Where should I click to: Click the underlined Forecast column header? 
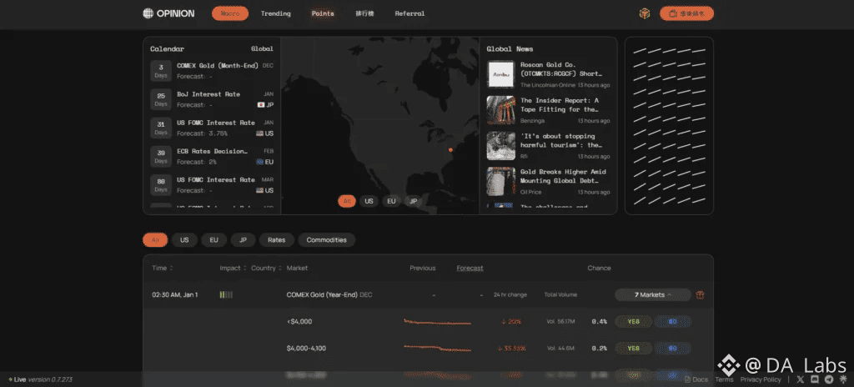tap(470, 269)
